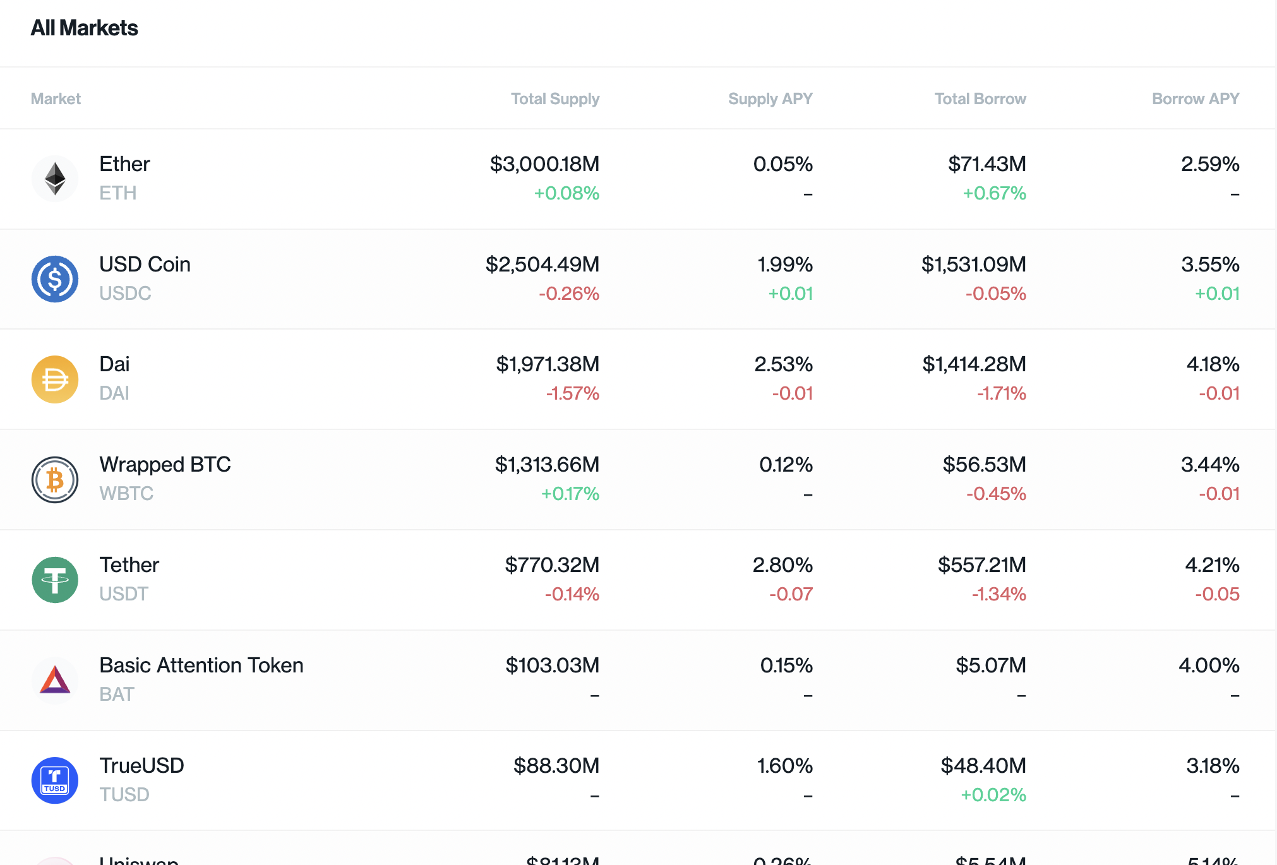Image resolution: width=1277 pixels, height=865 pixels.
Task: Click BAT total supply $103.03M
Action: point(553,665)
